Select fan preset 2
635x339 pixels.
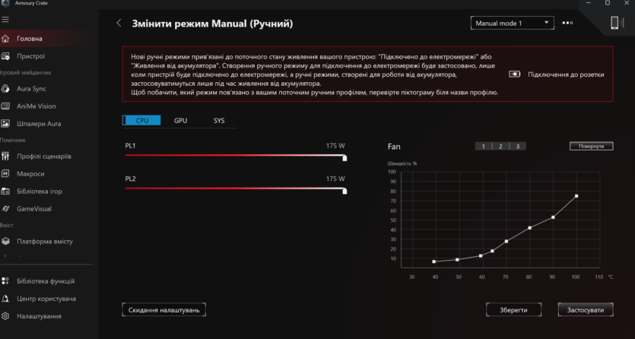pos(500,147)
